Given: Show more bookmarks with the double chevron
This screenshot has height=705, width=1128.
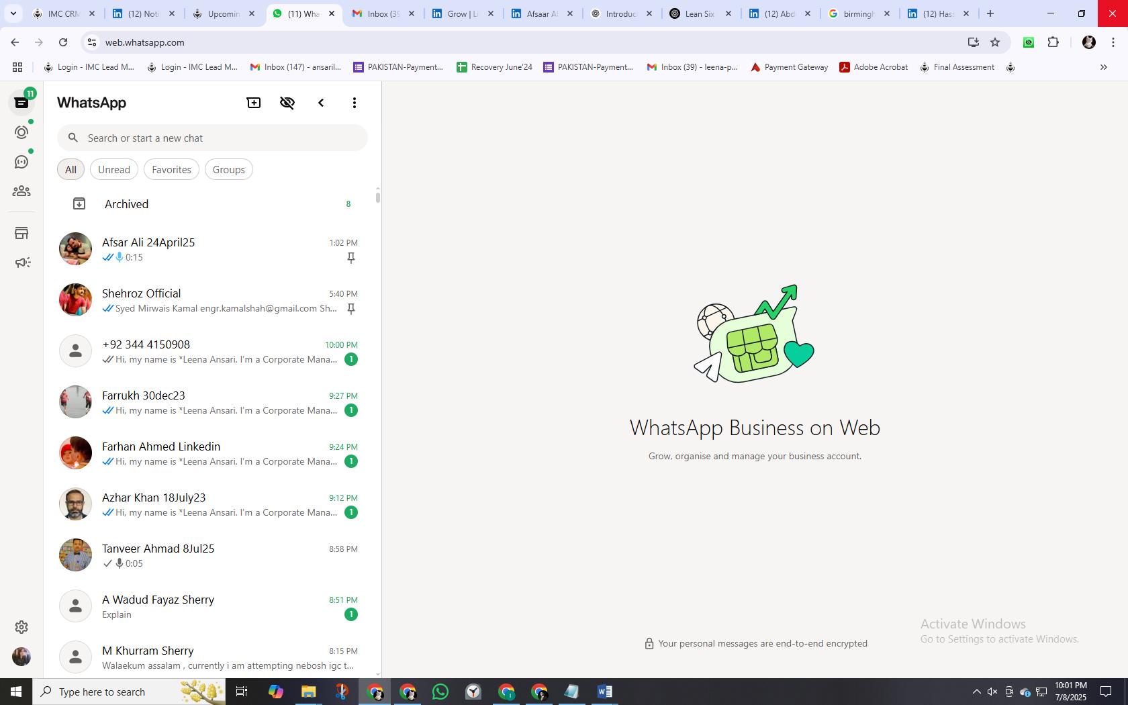Looking at the screenshot, I should pos(1104,67).
